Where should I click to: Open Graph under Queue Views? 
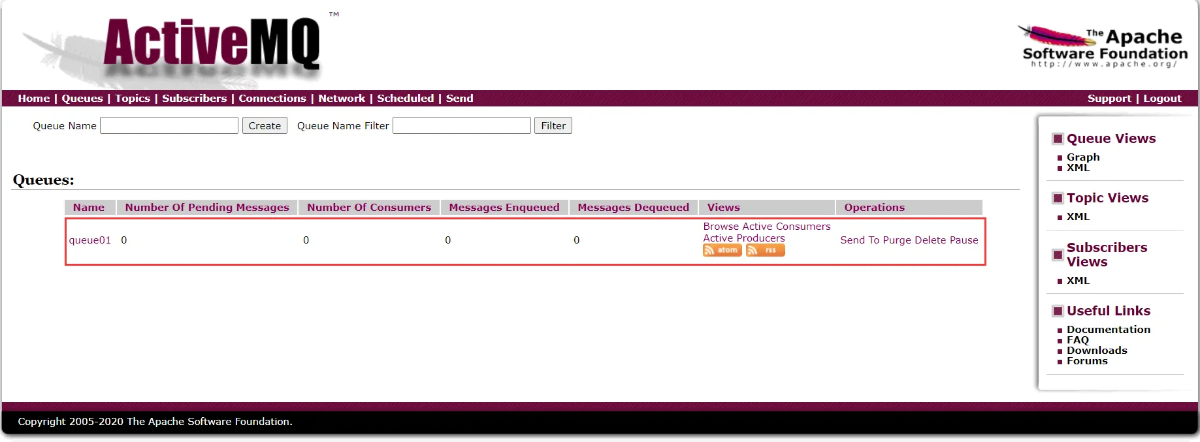pos(1083,157)
